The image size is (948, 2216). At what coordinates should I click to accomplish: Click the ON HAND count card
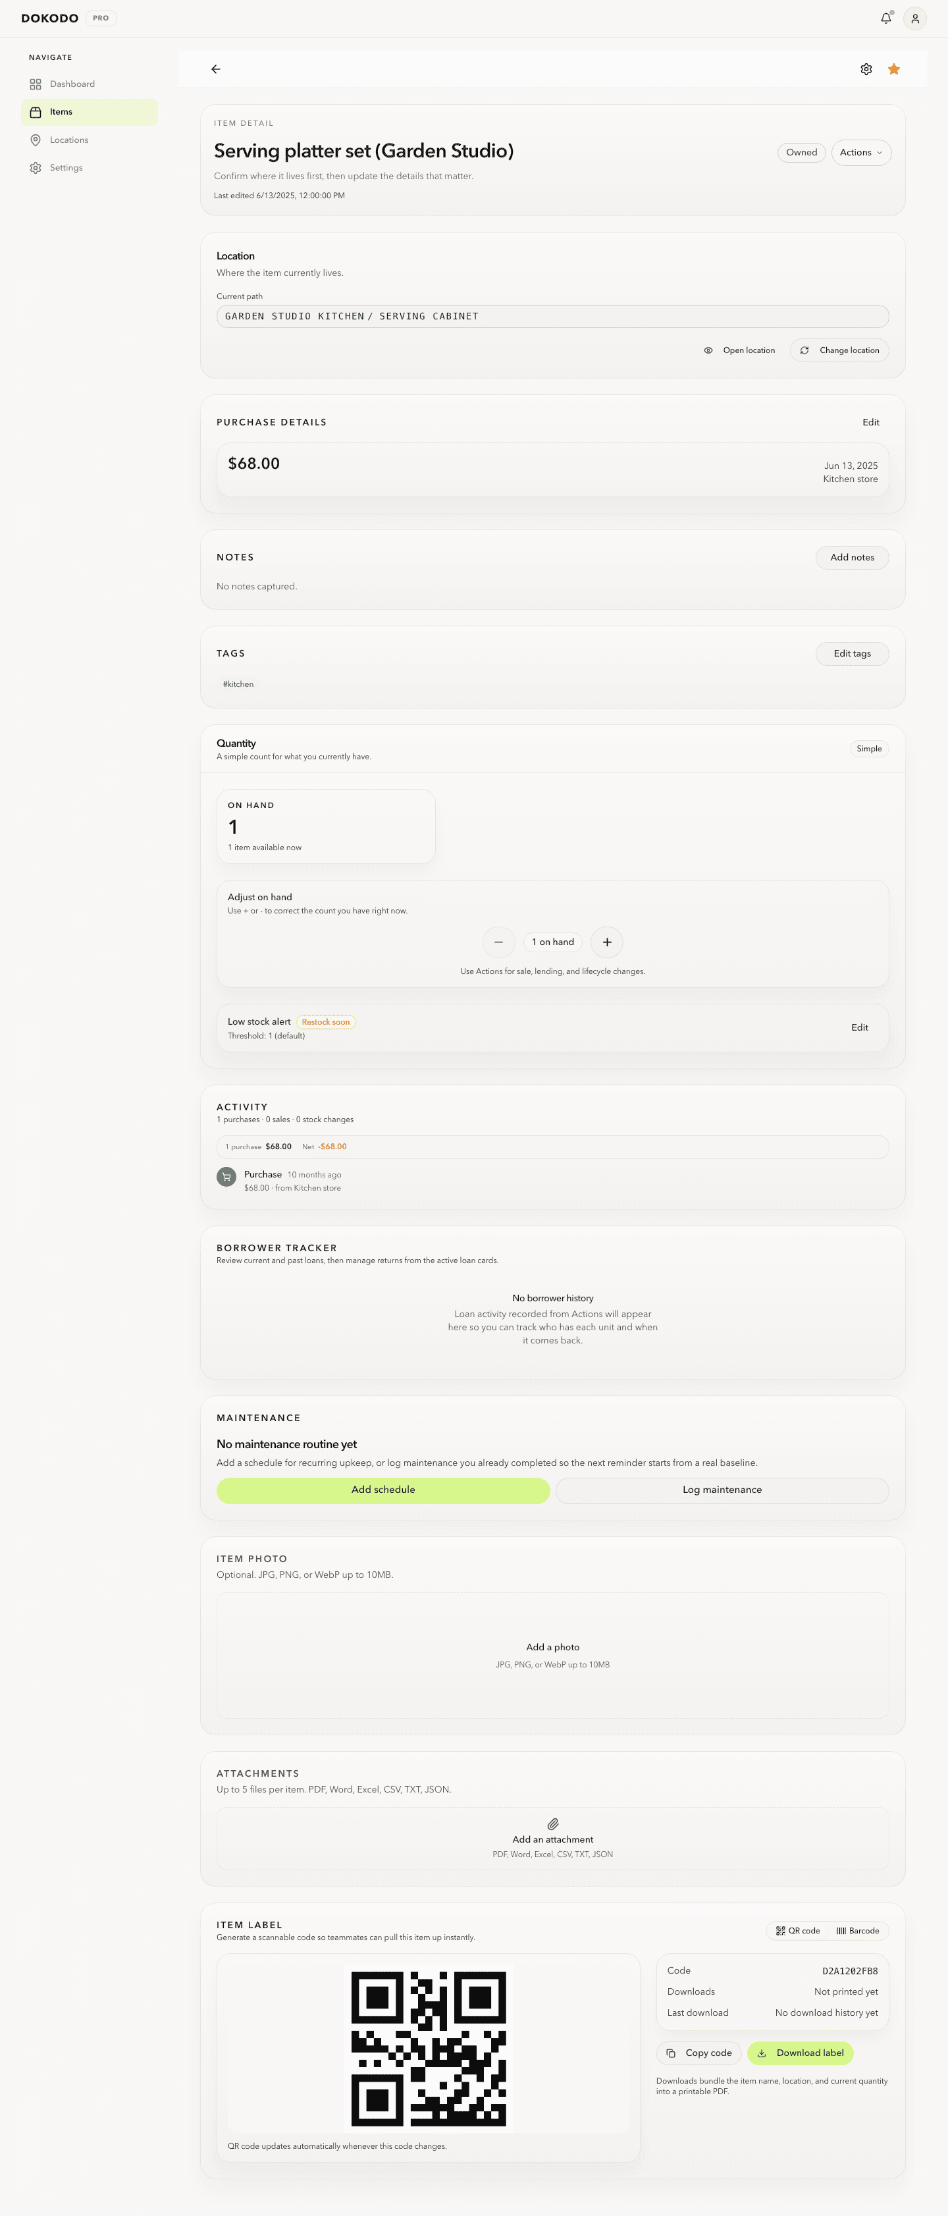coord(326,826)
